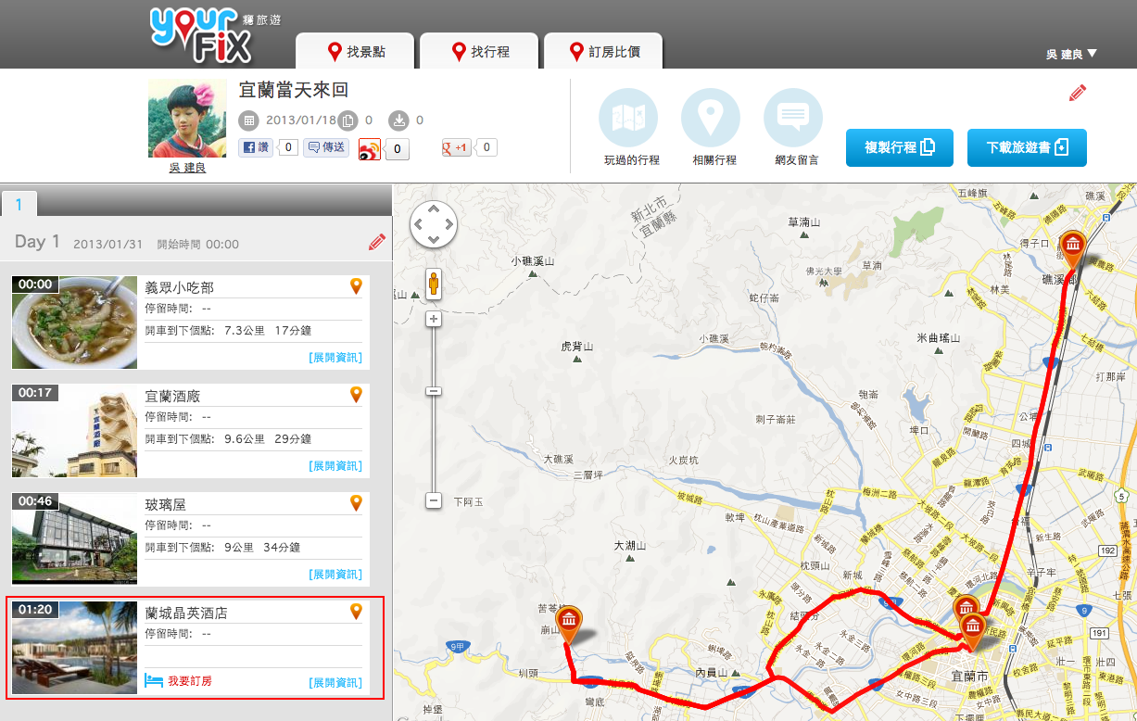This screenshot has width=1137, height=721.
Task: Pan the map down with the arrow control
Action: tap(434, 238)
